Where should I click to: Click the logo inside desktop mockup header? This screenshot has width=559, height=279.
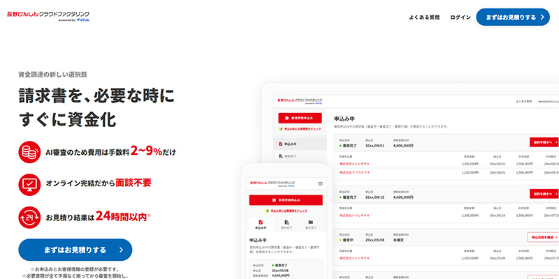point(300,101)
